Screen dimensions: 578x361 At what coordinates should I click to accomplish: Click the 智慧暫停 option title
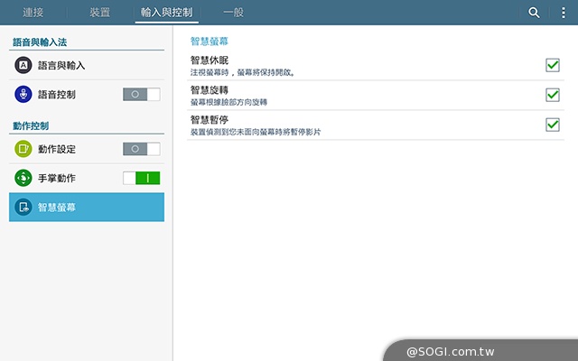click(x=210, y=120)
